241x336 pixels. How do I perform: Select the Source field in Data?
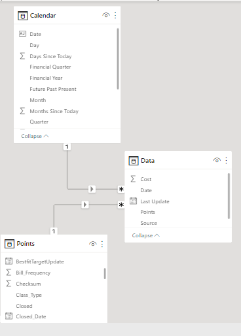149,223
